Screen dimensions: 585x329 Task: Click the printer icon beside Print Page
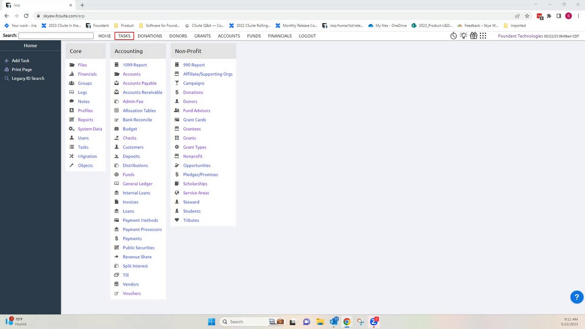6,69
